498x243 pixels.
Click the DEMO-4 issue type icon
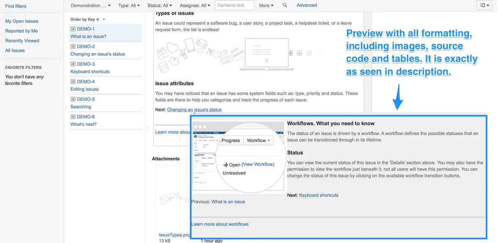(73, 82)
